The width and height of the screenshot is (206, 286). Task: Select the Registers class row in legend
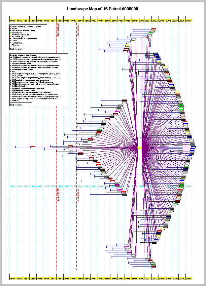[17, 76]
